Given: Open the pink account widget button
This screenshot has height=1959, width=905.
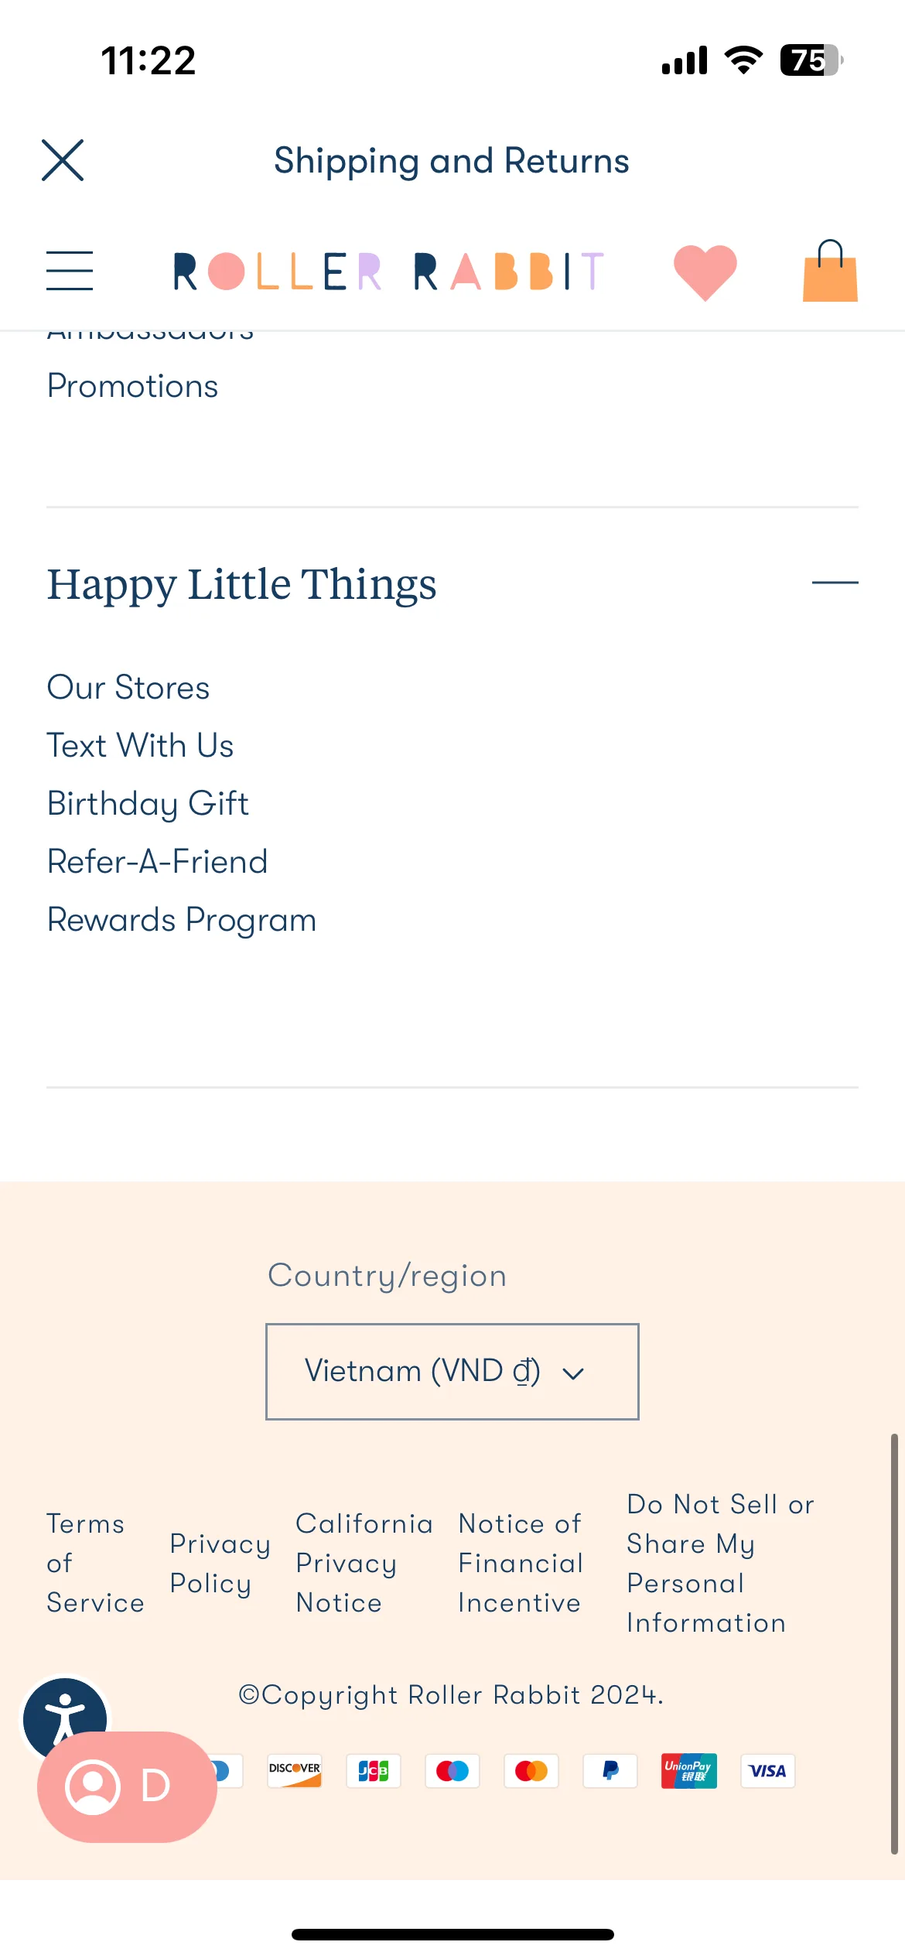Looking at the screenshot, I should 127,1786.
